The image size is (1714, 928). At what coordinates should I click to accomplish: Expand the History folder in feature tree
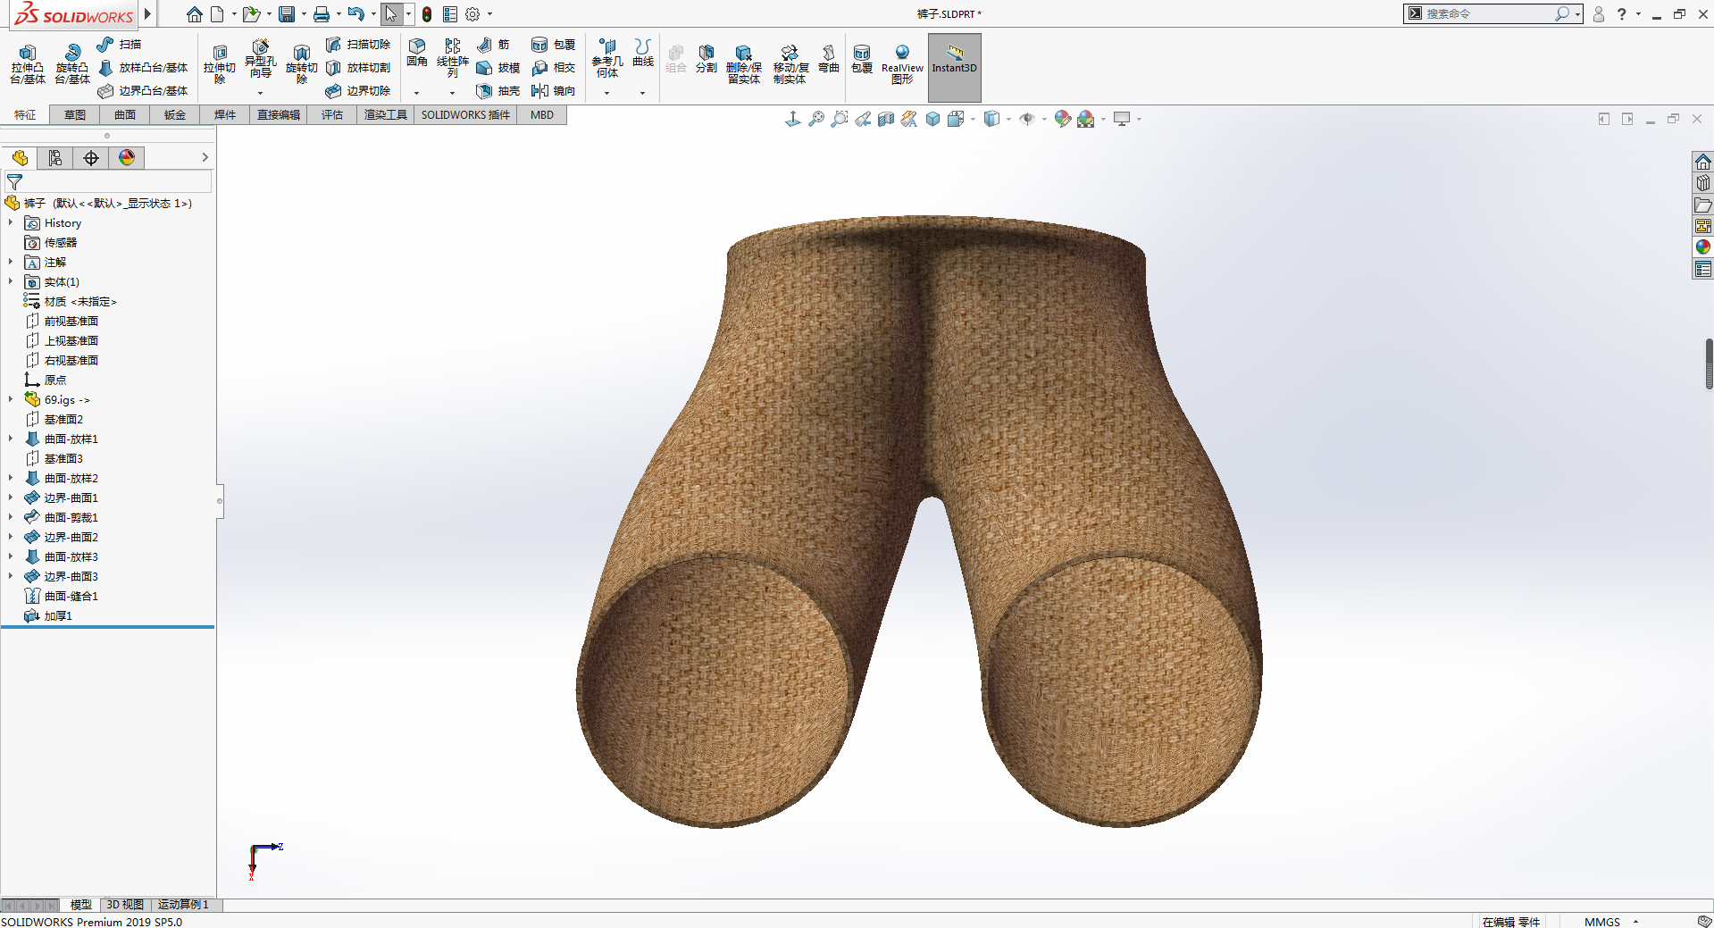click(x=11, y=223)
